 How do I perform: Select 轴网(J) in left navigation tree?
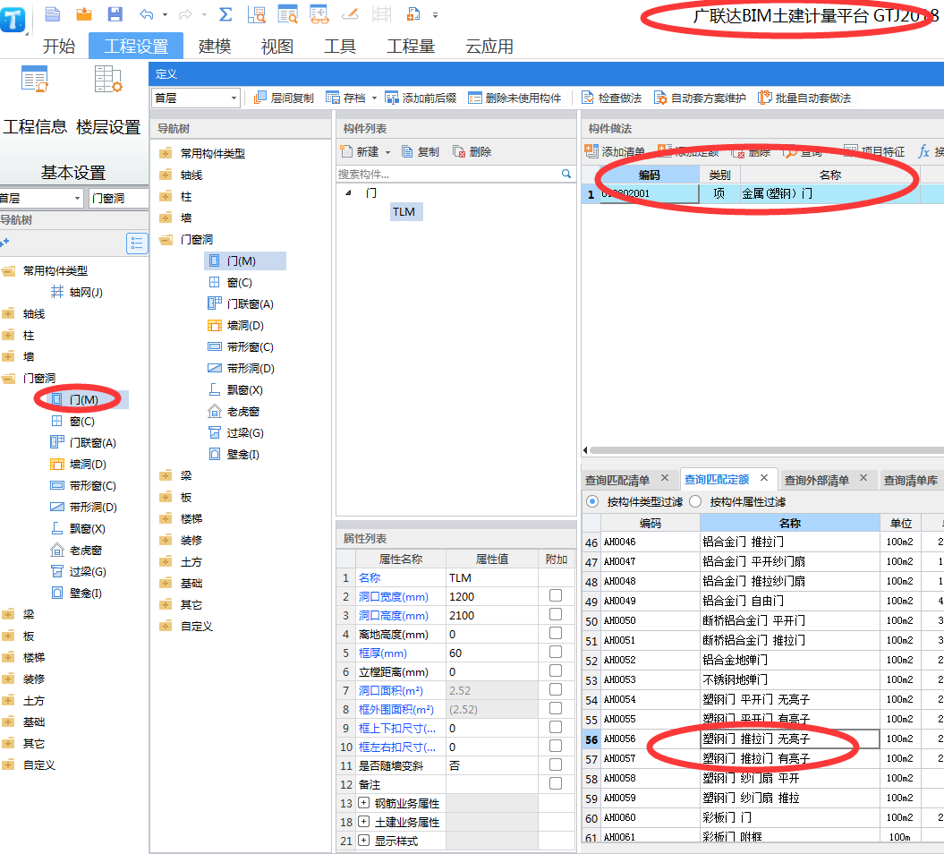[76, 292]
